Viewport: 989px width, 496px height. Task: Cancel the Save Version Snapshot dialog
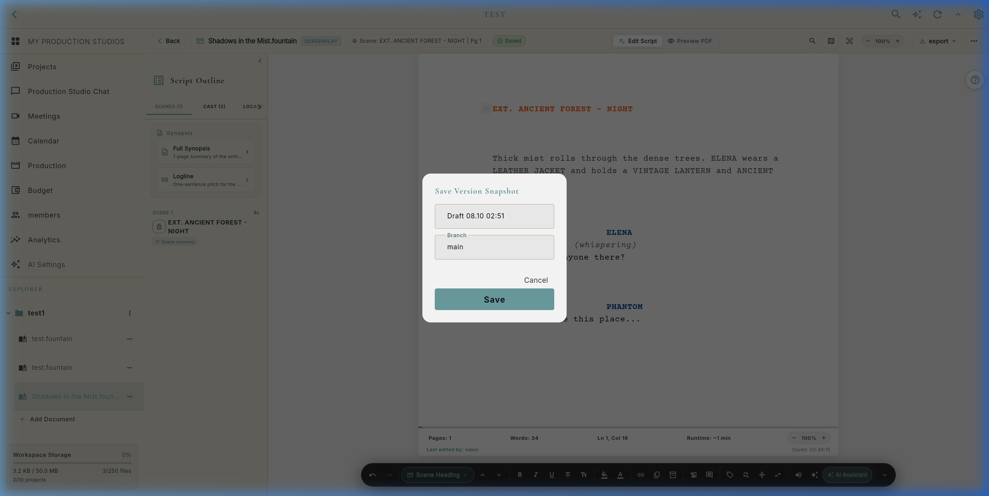click(536, 280)
